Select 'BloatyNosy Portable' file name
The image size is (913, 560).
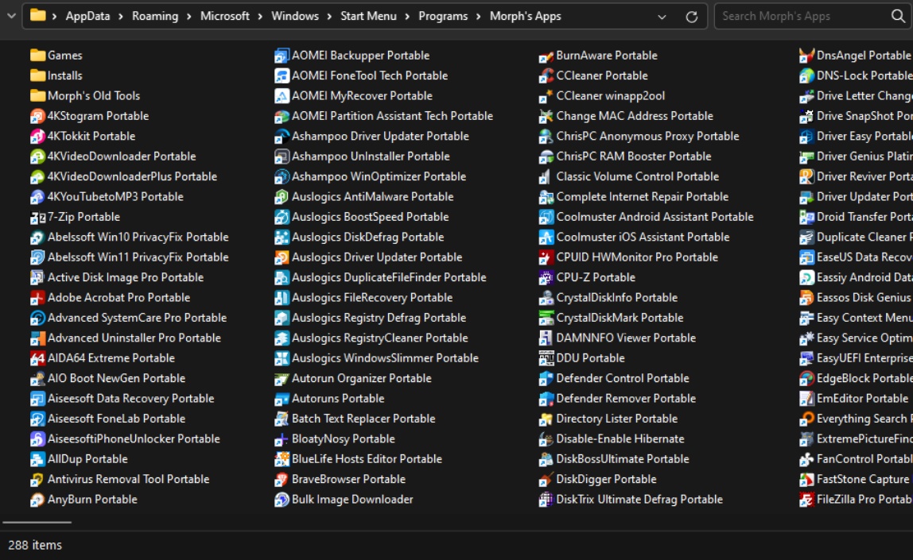343,439
